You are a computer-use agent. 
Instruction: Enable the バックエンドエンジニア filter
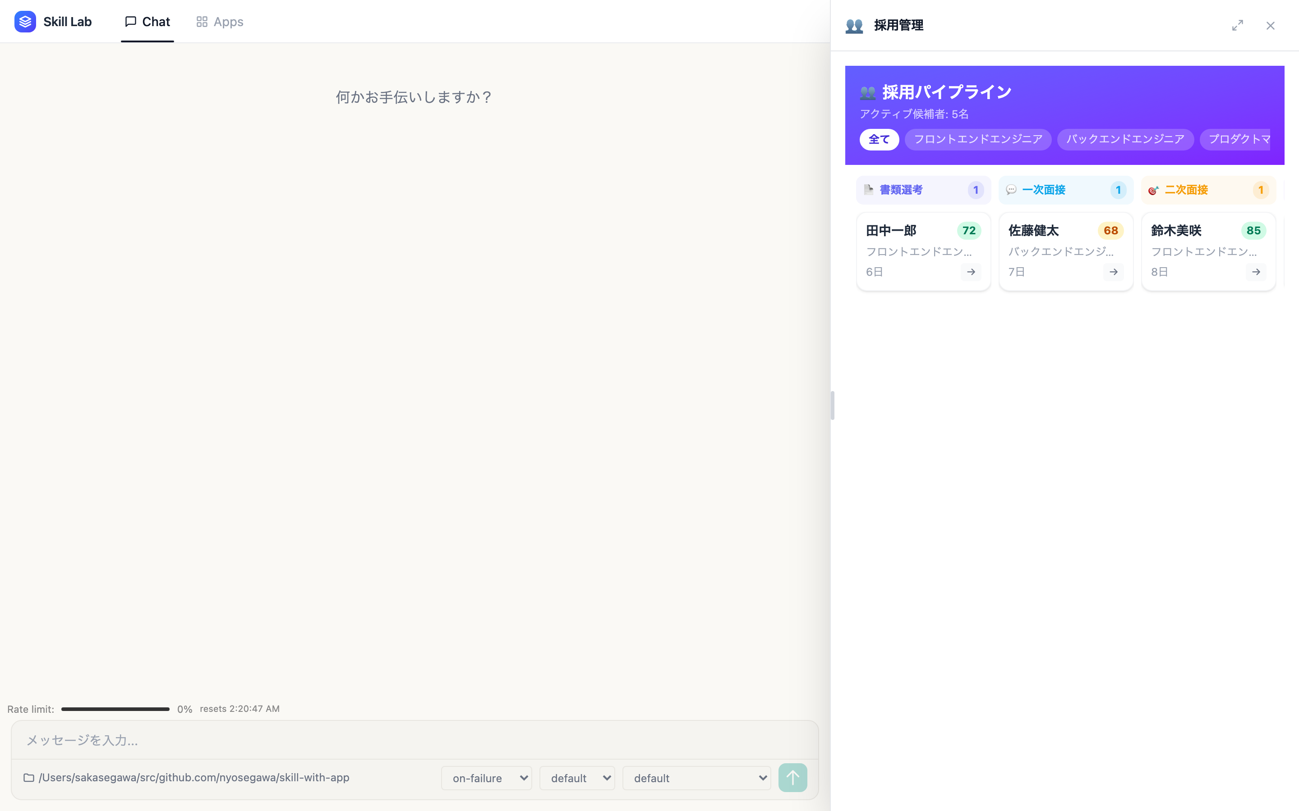click(x=1125, y=139)
